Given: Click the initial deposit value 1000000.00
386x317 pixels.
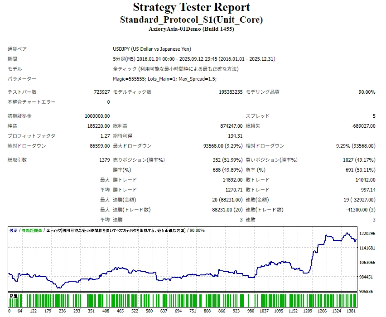Looking at the screenshot, I should point(97,116).
